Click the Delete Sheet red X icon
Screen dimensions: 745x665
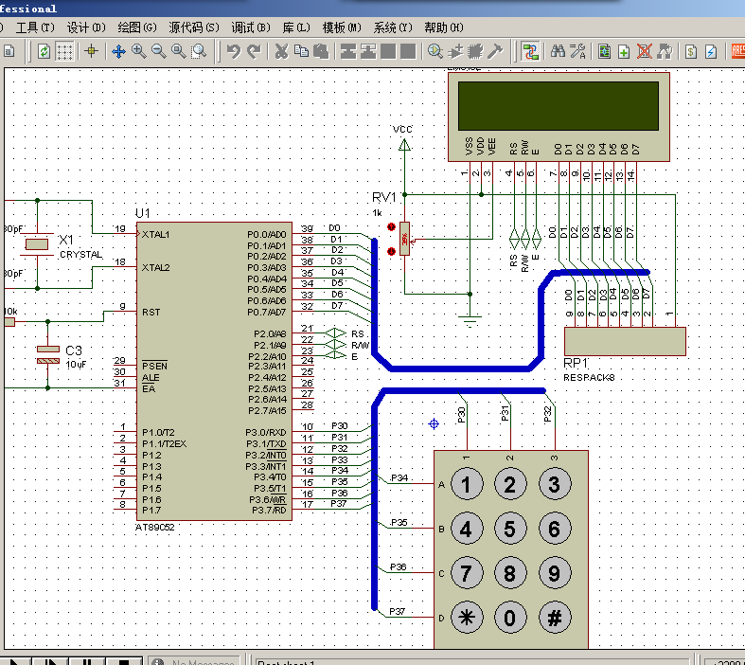point(645,51)
